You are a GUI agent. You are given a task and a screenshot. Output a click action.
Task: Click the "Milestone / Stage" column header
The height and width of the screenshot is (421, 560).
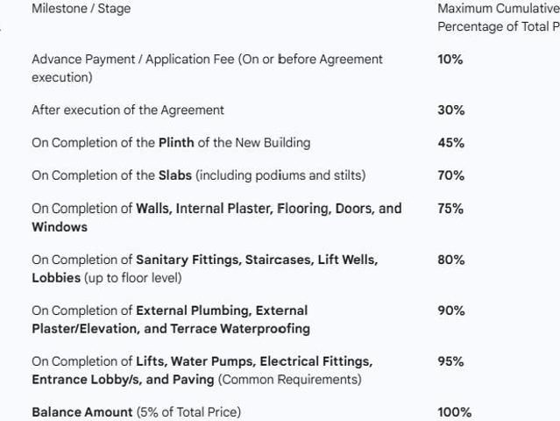pyautogui.click(x=81, y=9)
